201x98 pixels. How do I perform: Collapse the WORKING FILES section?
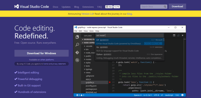(x=82, y=39)
